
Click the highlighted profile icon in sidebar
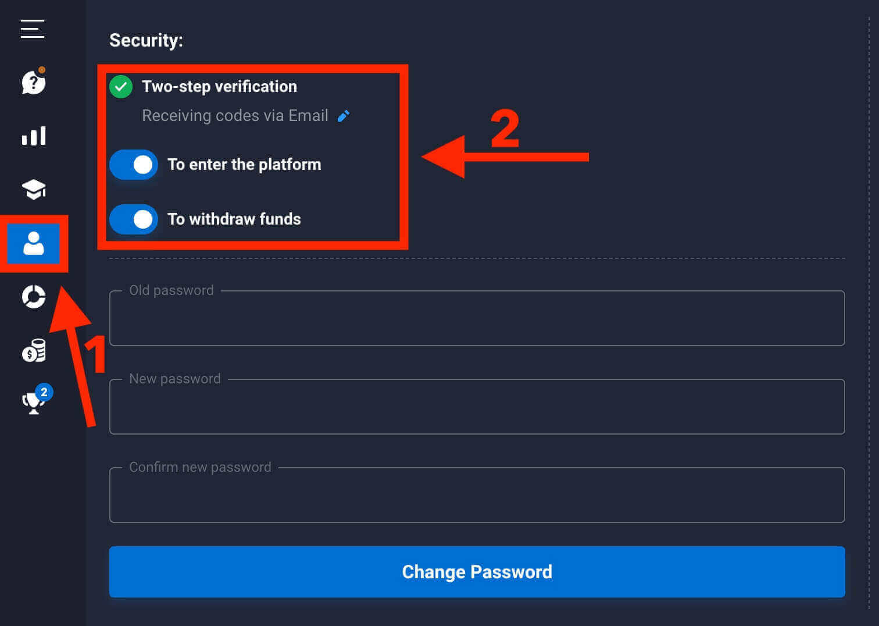click(35, 244)
